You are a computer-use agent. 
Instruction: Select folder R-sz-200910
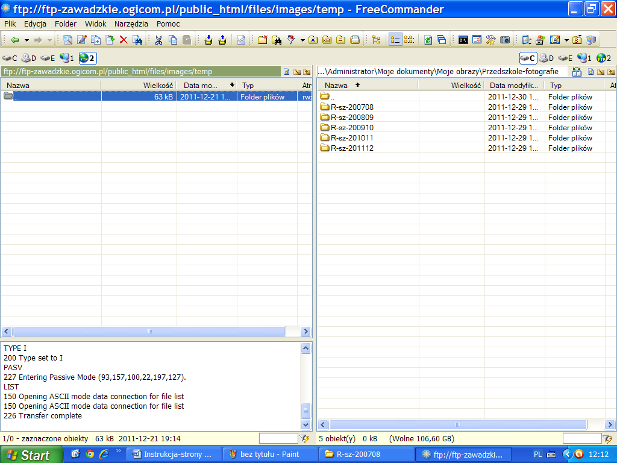click(x=352, y=128)
